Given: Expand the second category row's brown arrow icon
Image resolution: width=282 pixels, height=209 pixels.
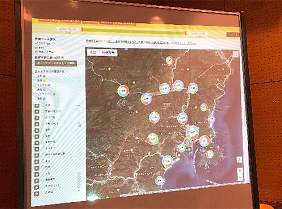Looking at the screenshot, I should point(37,112).
